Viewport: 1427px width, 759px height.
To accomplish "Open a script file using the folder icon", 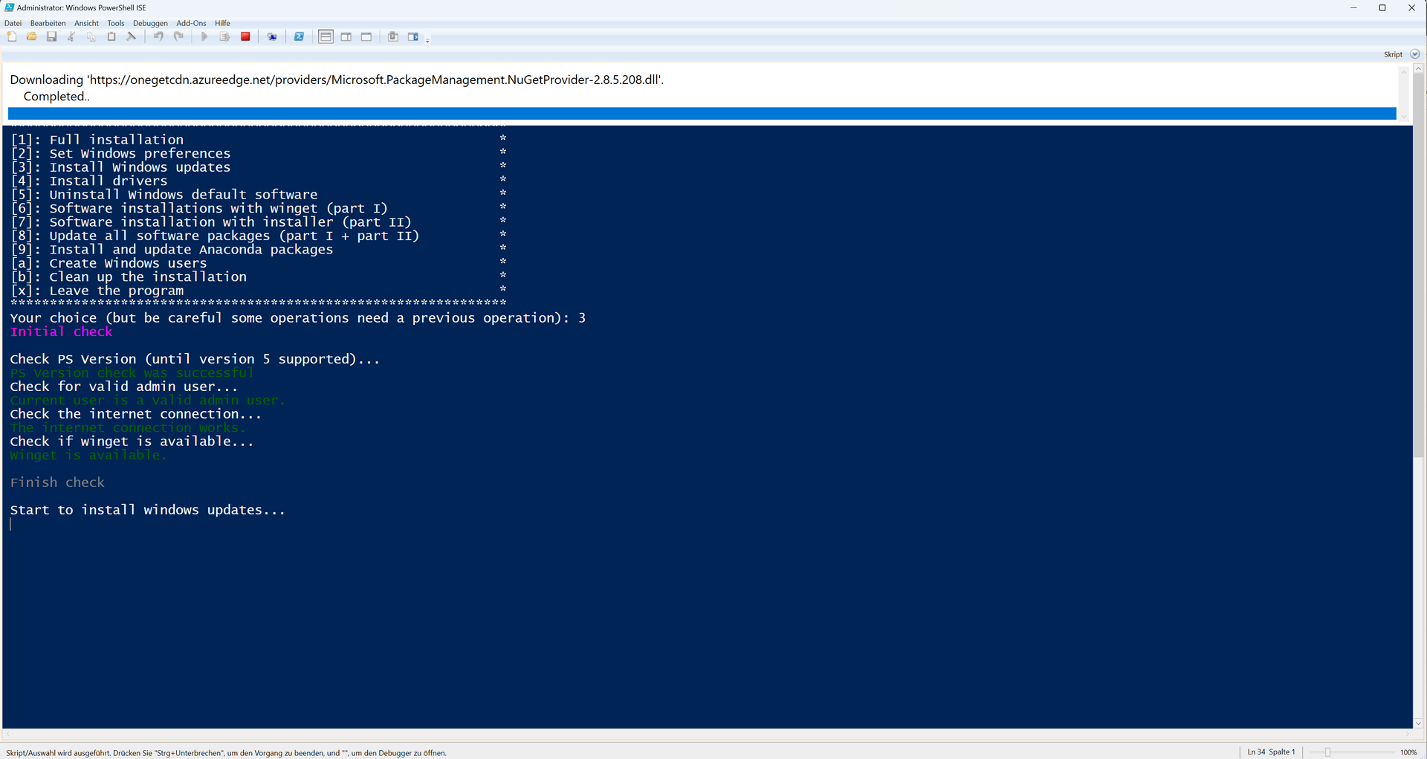I will pos(32,36).
